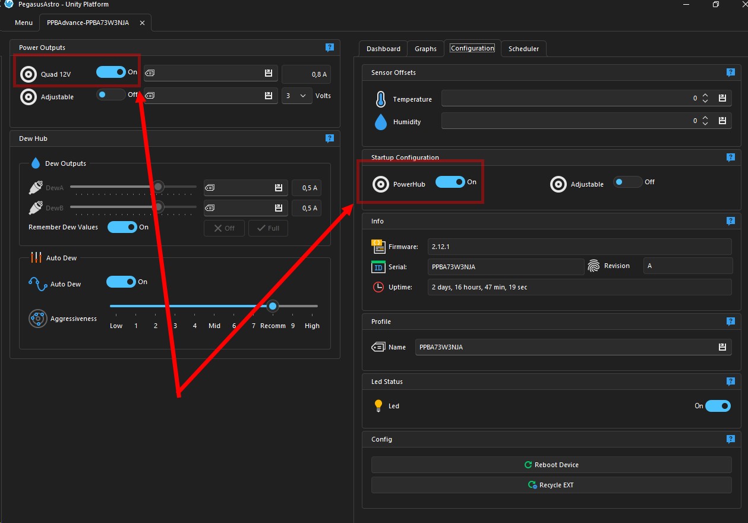Click the Adjustable output name input field
Screen dimensions: 748x523
[211, 96]
